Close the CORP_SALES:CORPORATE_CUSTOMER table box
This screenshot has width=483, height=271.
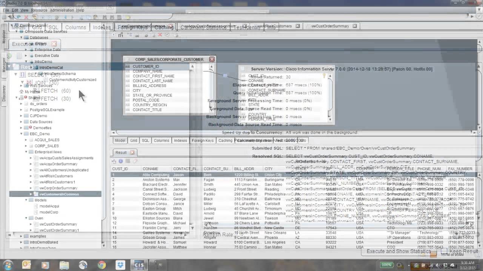pyautogui.click(x=212, y=59)
